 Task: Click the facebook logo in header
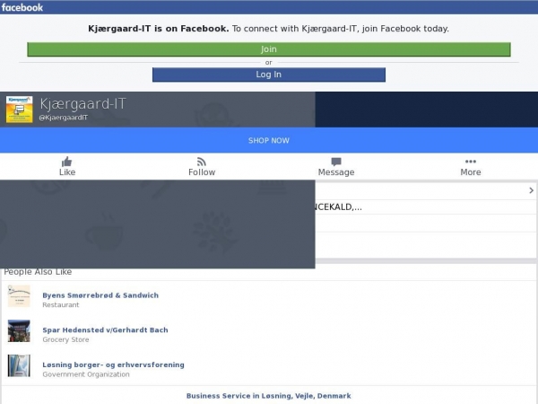(22, 7)
